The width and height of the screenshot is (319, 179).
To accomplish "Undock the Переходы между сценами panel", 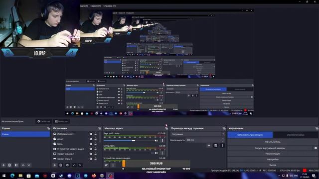I will (224, 128).
